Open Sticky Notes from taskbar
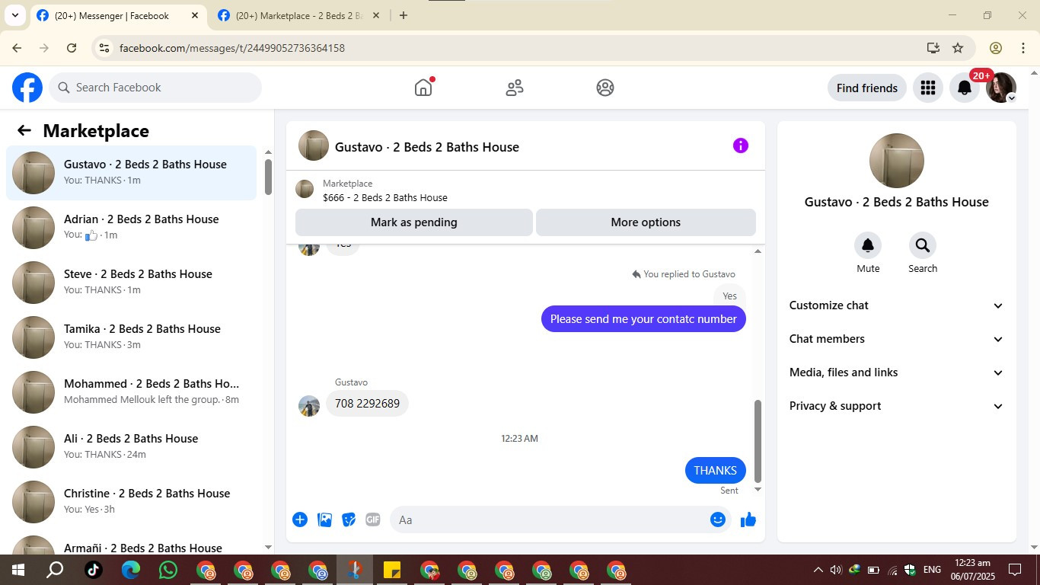The width and height of the screenshot is (1040, 585). tap(392, 570)
